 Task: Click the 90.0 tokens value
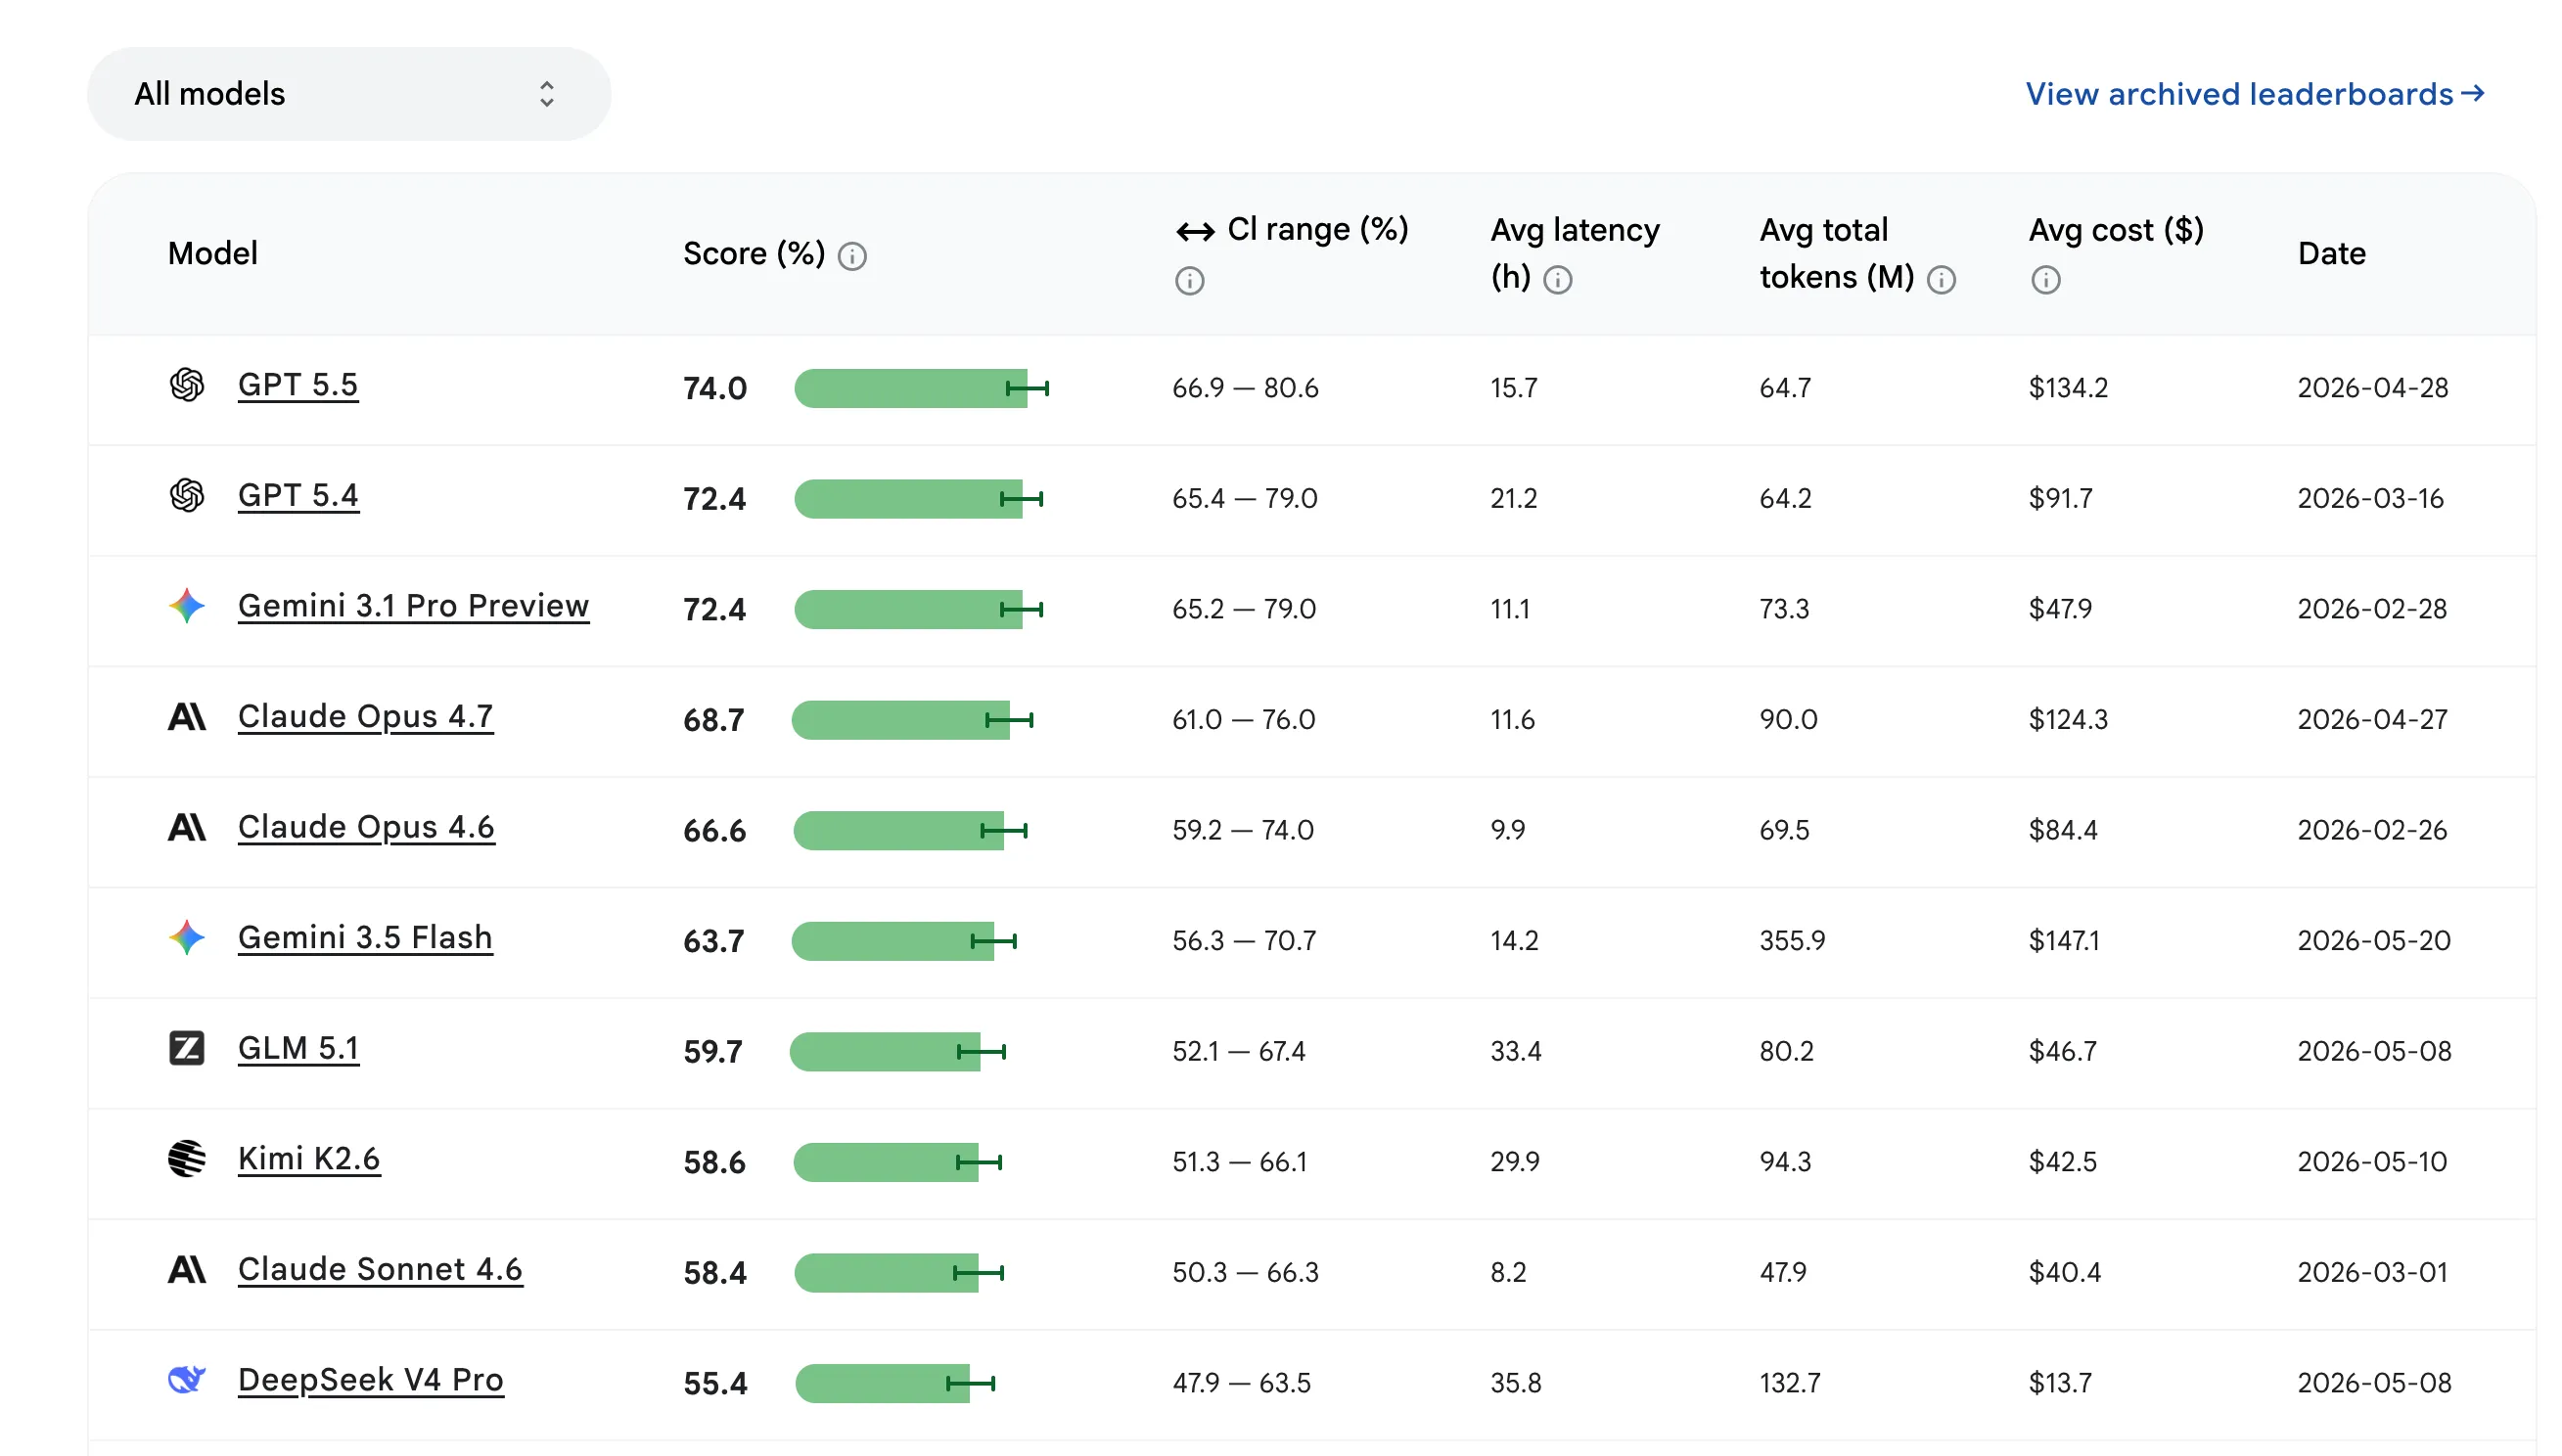[x=1788, y=720]
